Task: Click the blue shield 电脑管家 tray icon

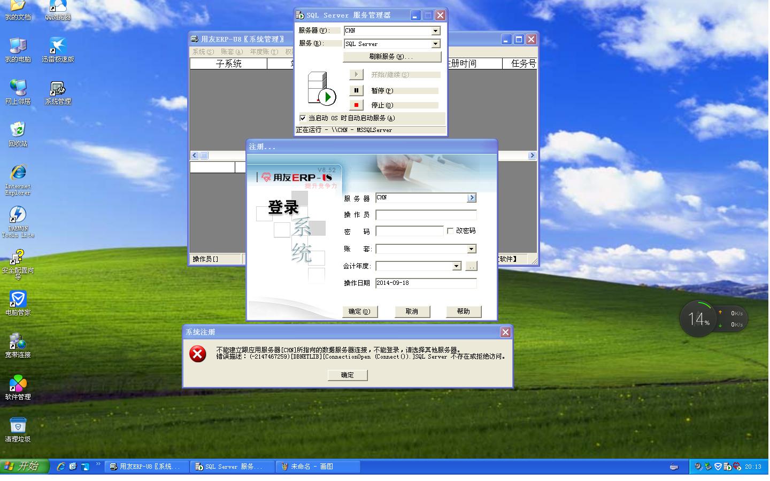Action: 718,467
